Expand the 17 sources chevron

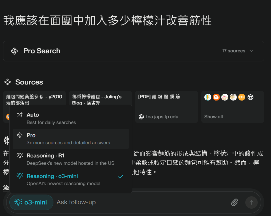coord(252,51)
